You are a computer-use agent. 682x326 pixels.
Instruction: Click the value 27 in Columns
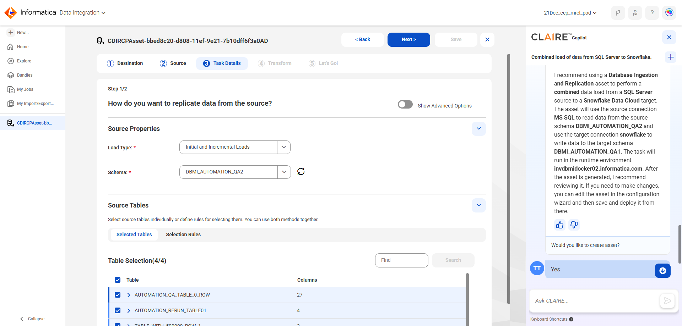[300, 295]
